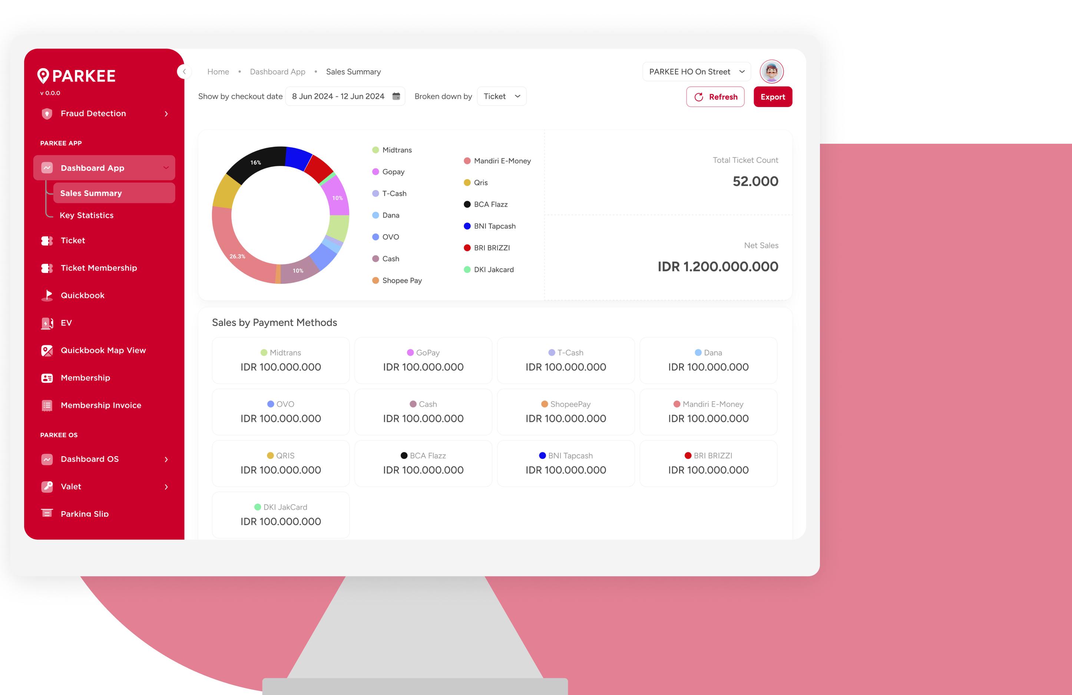The width and height of the screenshot is (1072, 695).
Task: Click the Membership Invoice list icon
Action: tap(47, 406)
